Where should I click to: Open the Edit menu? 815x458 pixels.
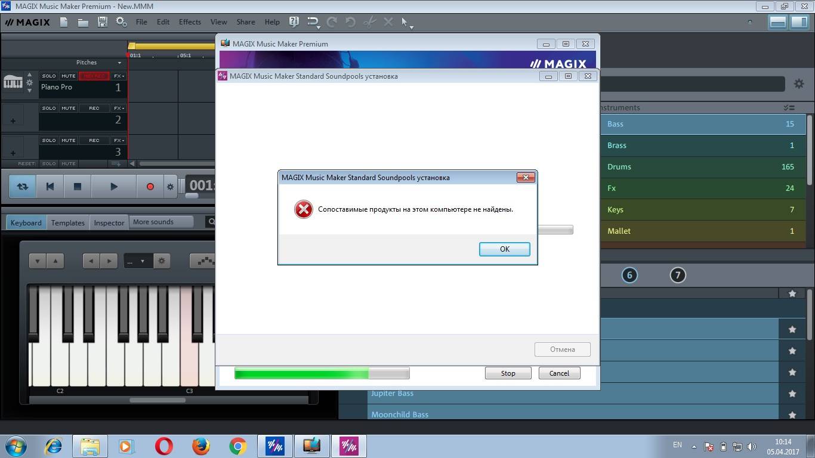click(x=163, y=22)
